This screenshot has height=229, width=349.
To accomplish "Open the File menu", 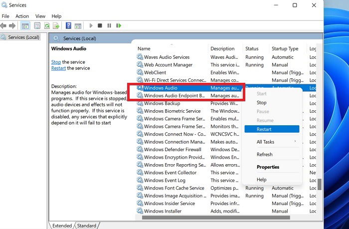I will [x=5, y=16].
